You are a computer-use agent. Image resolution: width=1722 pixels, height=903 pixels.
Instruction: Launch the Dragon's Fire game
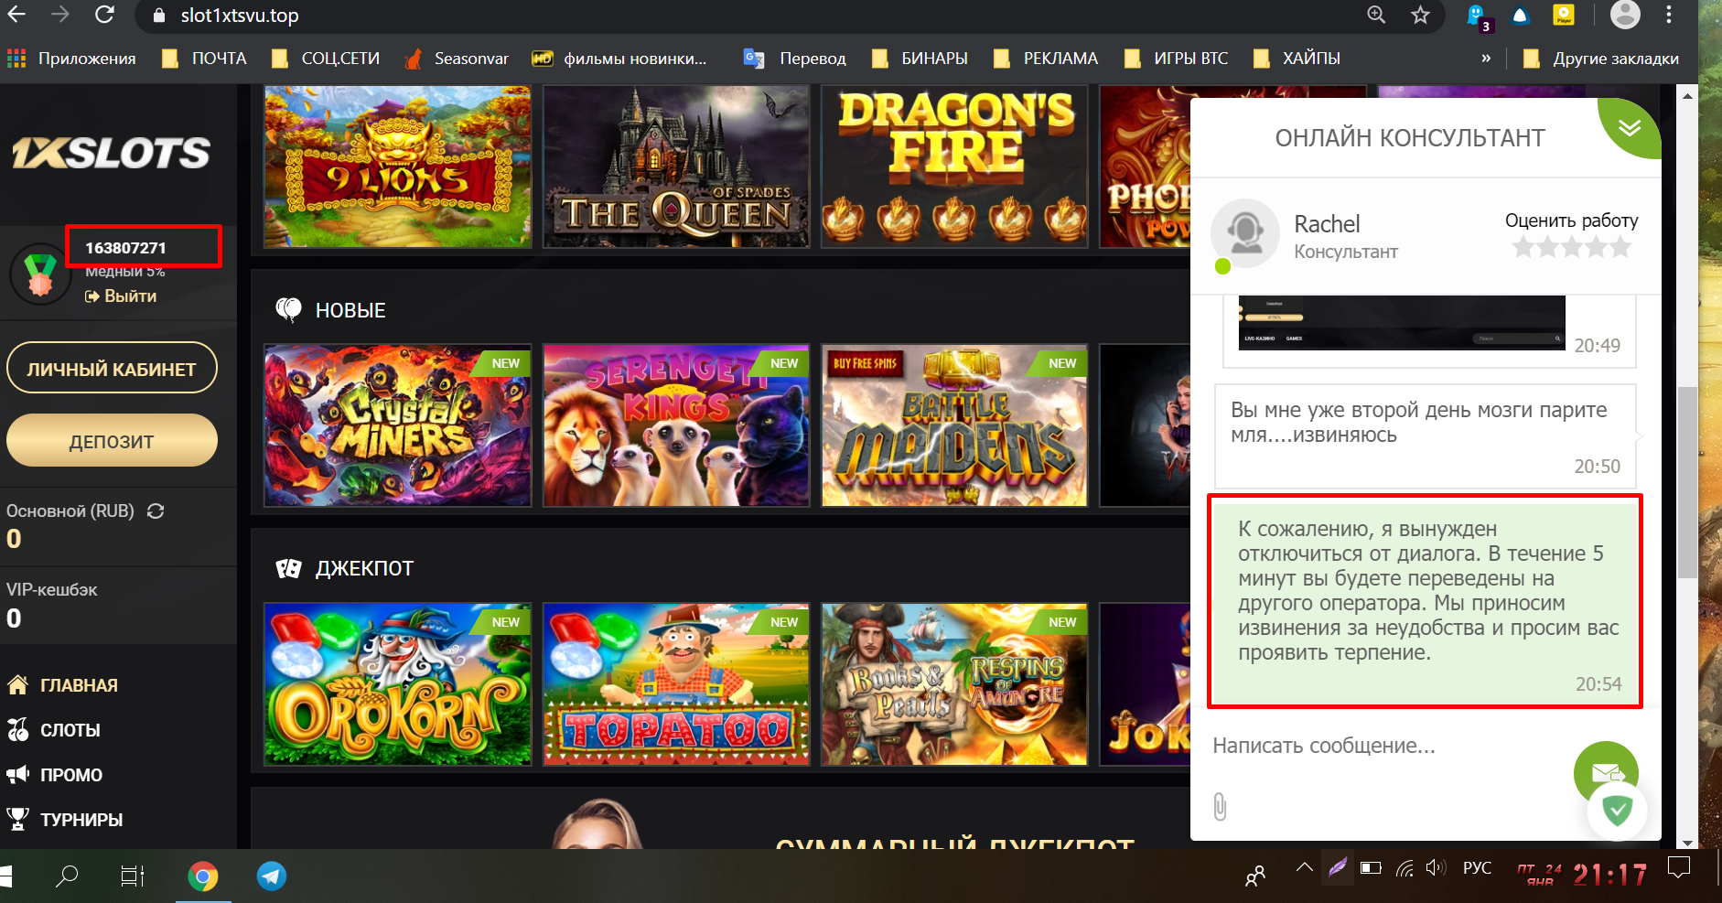(954, 167)
